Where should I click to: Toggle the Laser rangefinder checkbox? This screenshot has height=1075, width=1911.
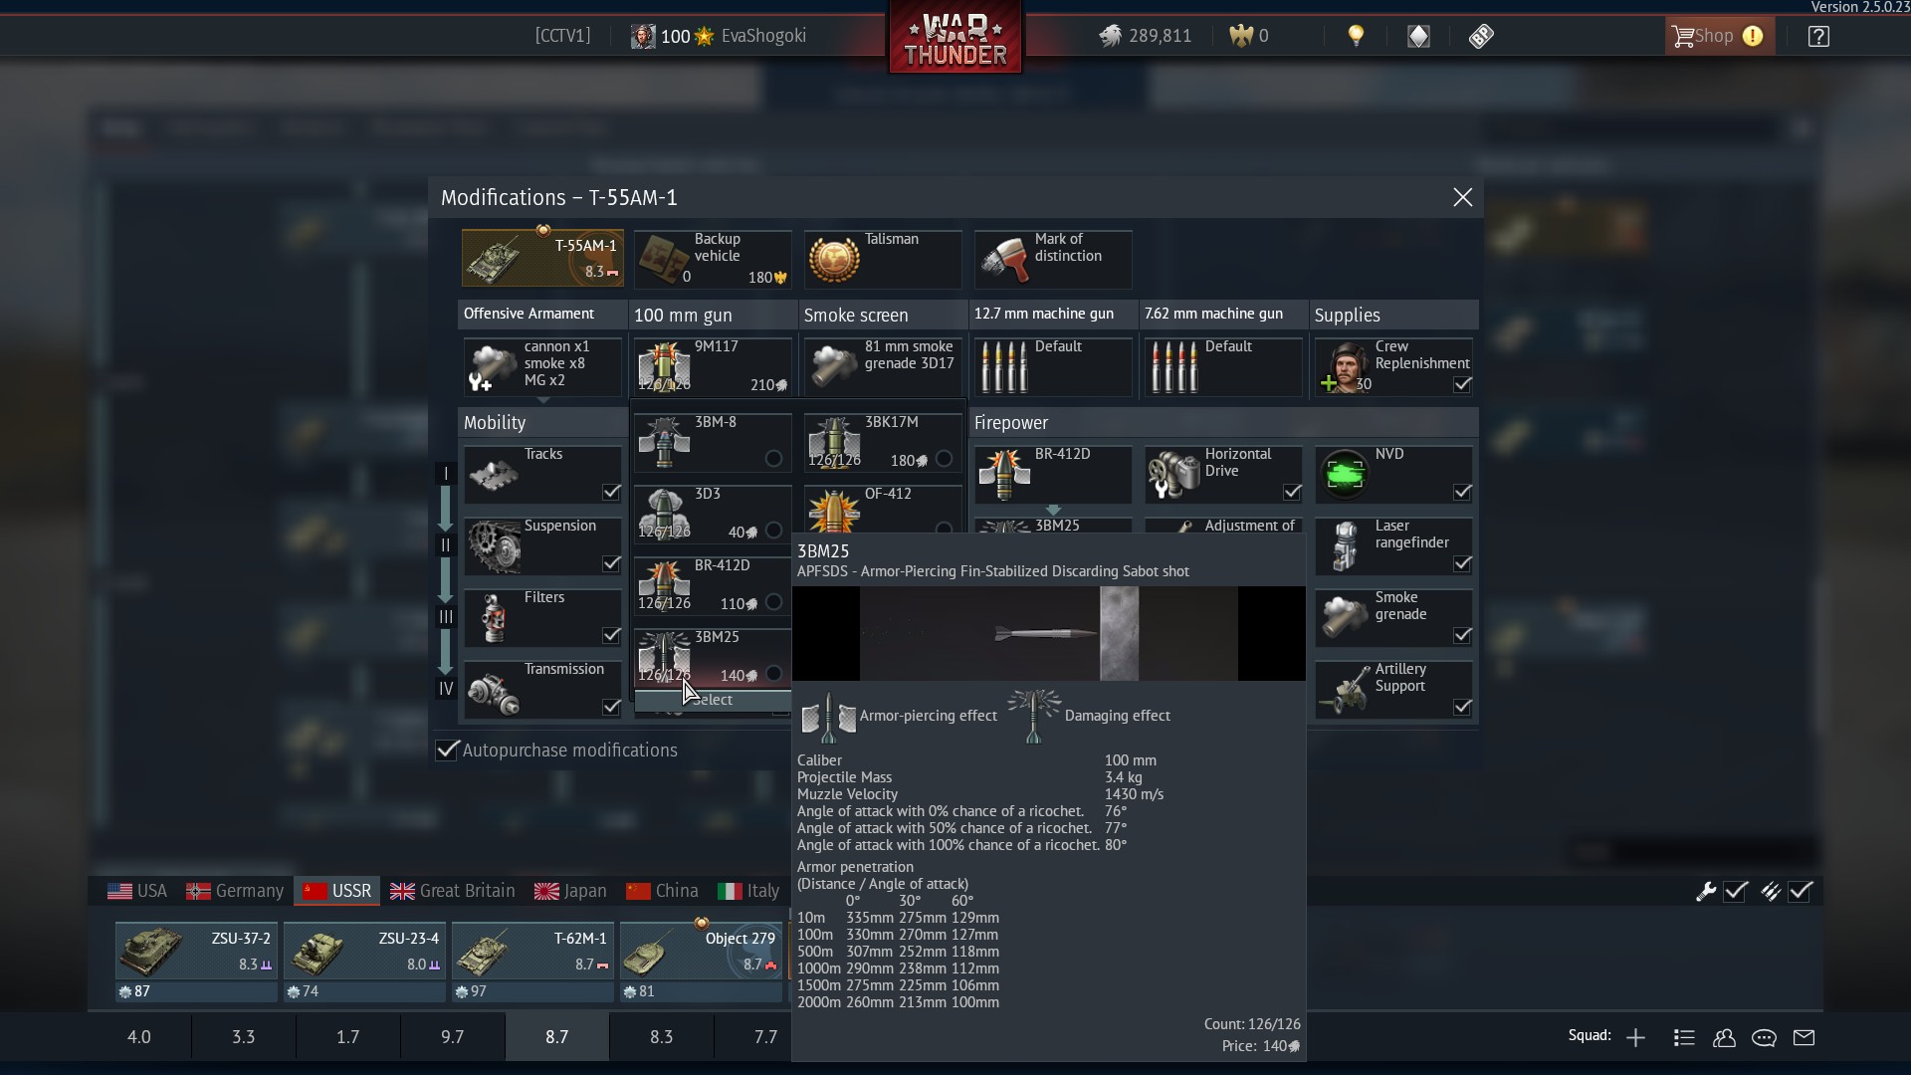point(1462,563)
